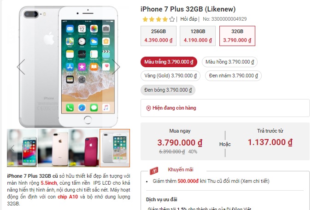This screenshot has width=318, height=210.
Task: Choose the Trả trước từ 1.137.000 đ option
Action: coord(270,138)
